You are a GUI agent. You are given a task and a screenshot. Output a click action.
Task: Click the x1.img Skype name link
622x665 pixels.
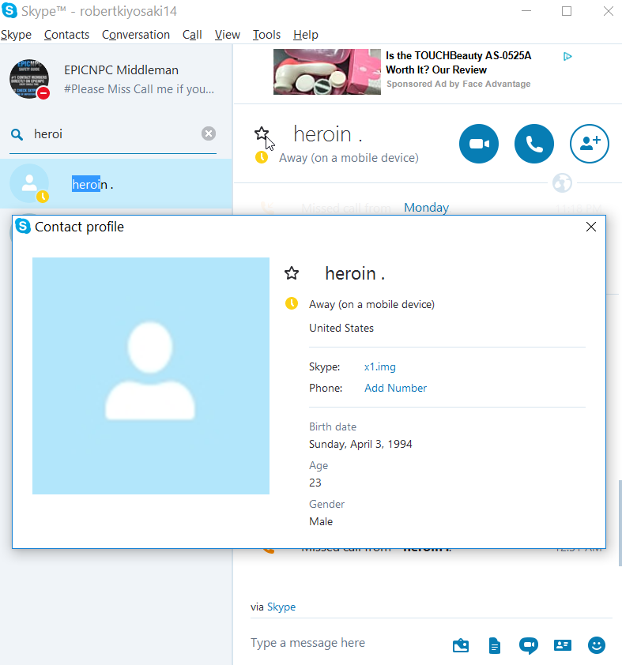click(379, 366)
